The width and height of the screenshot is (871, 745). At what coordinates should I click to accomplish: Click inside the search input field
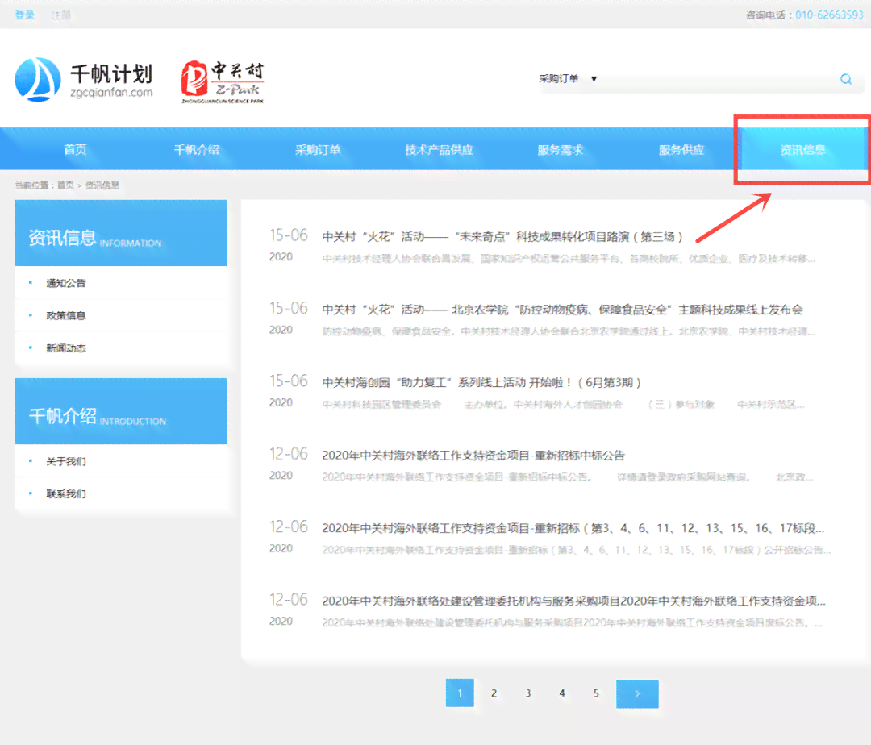point(719,79)
